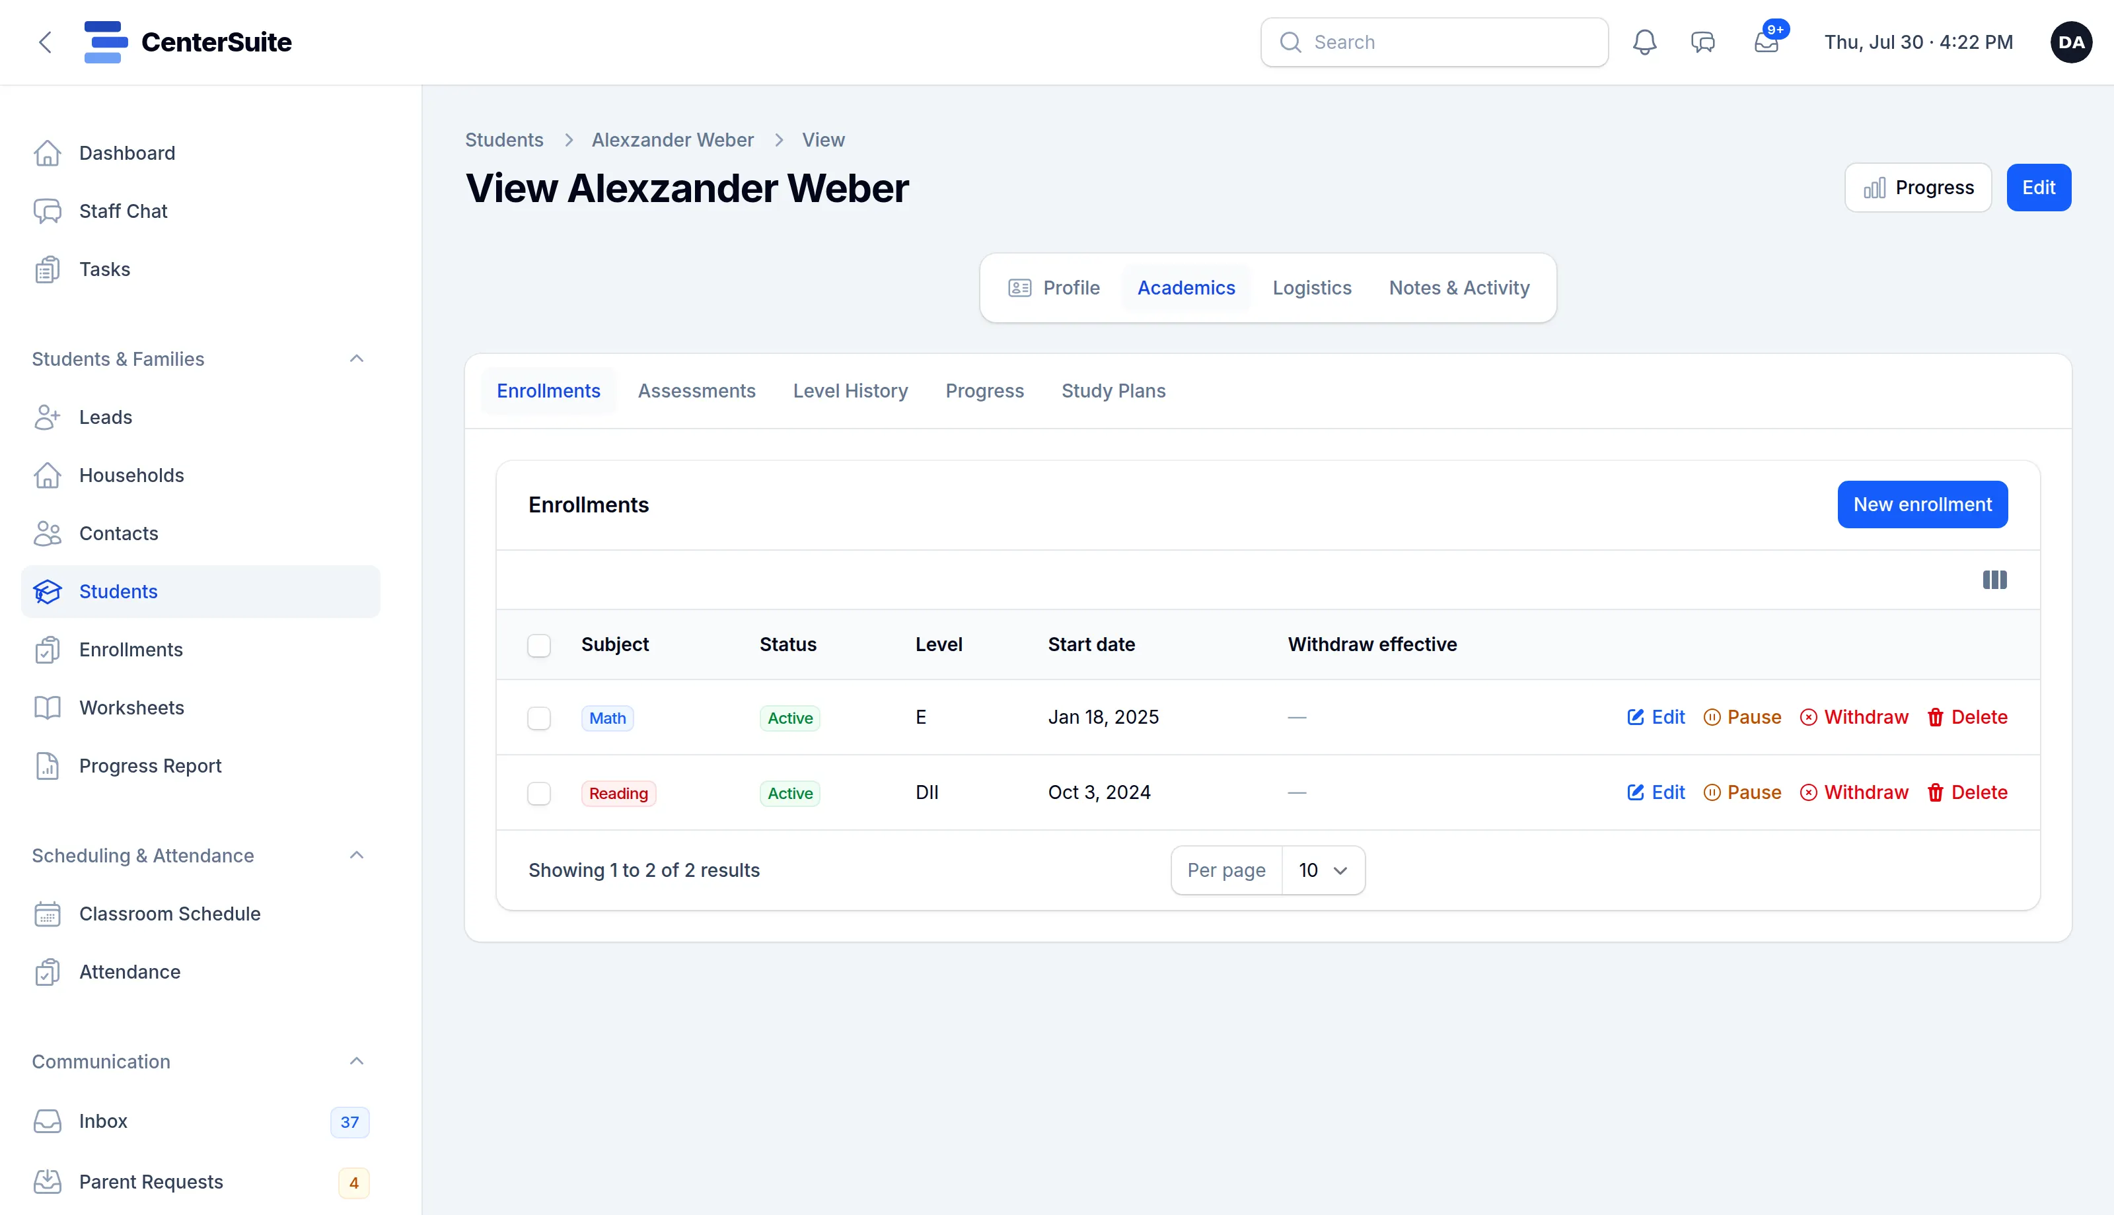Open notifications bell icon
This screenshot has width=2114, height=1215.
click(1644, 42)
